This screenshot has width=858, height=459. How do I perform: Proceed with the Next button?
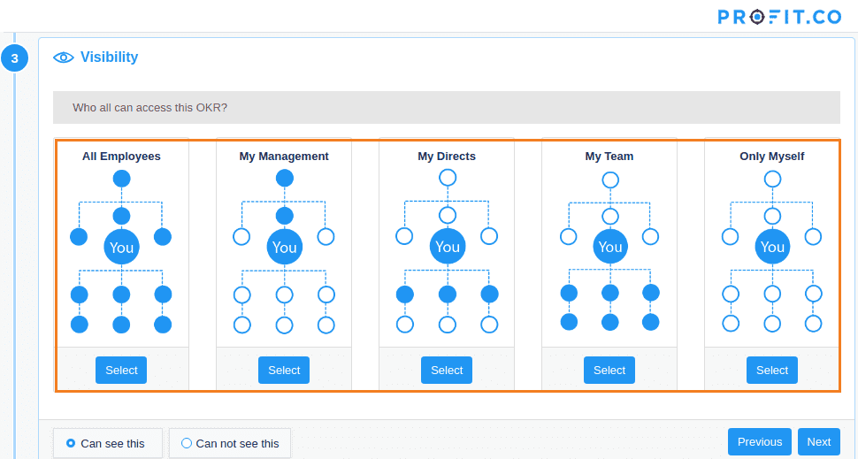tap(818, 441)
